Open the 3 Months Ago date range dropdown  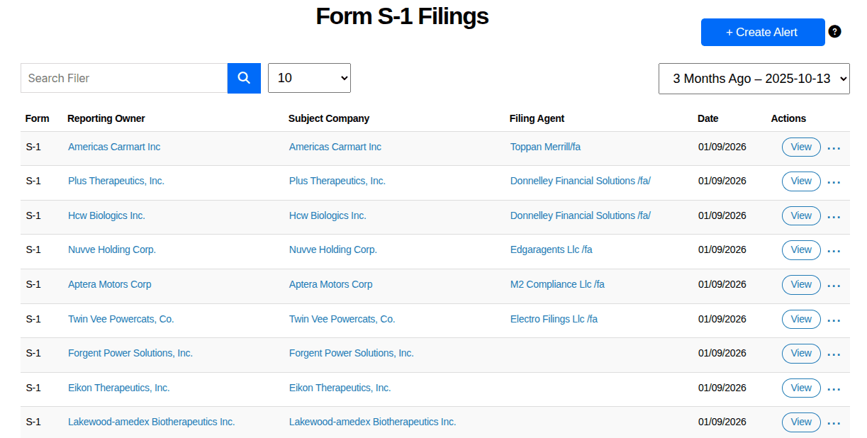click(754, 79)
